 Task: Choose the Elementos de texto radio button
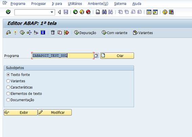[x=8, y=94]
